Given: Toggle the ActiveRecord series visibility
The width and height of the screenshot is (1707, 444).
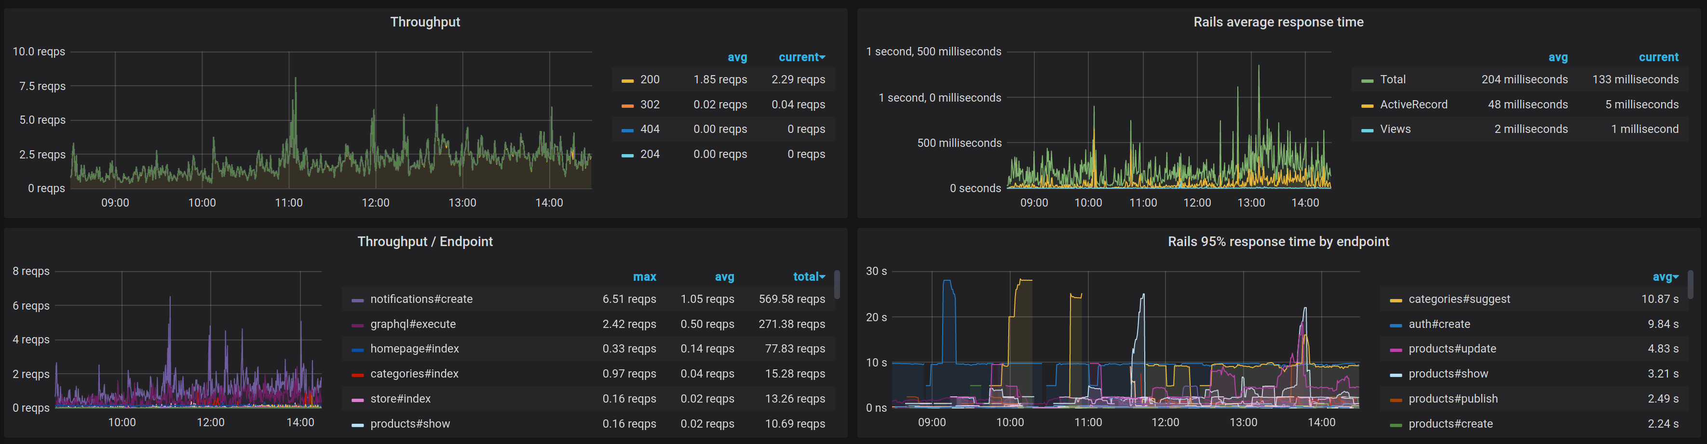Looking at the screenshot, I should [1413, 104].
